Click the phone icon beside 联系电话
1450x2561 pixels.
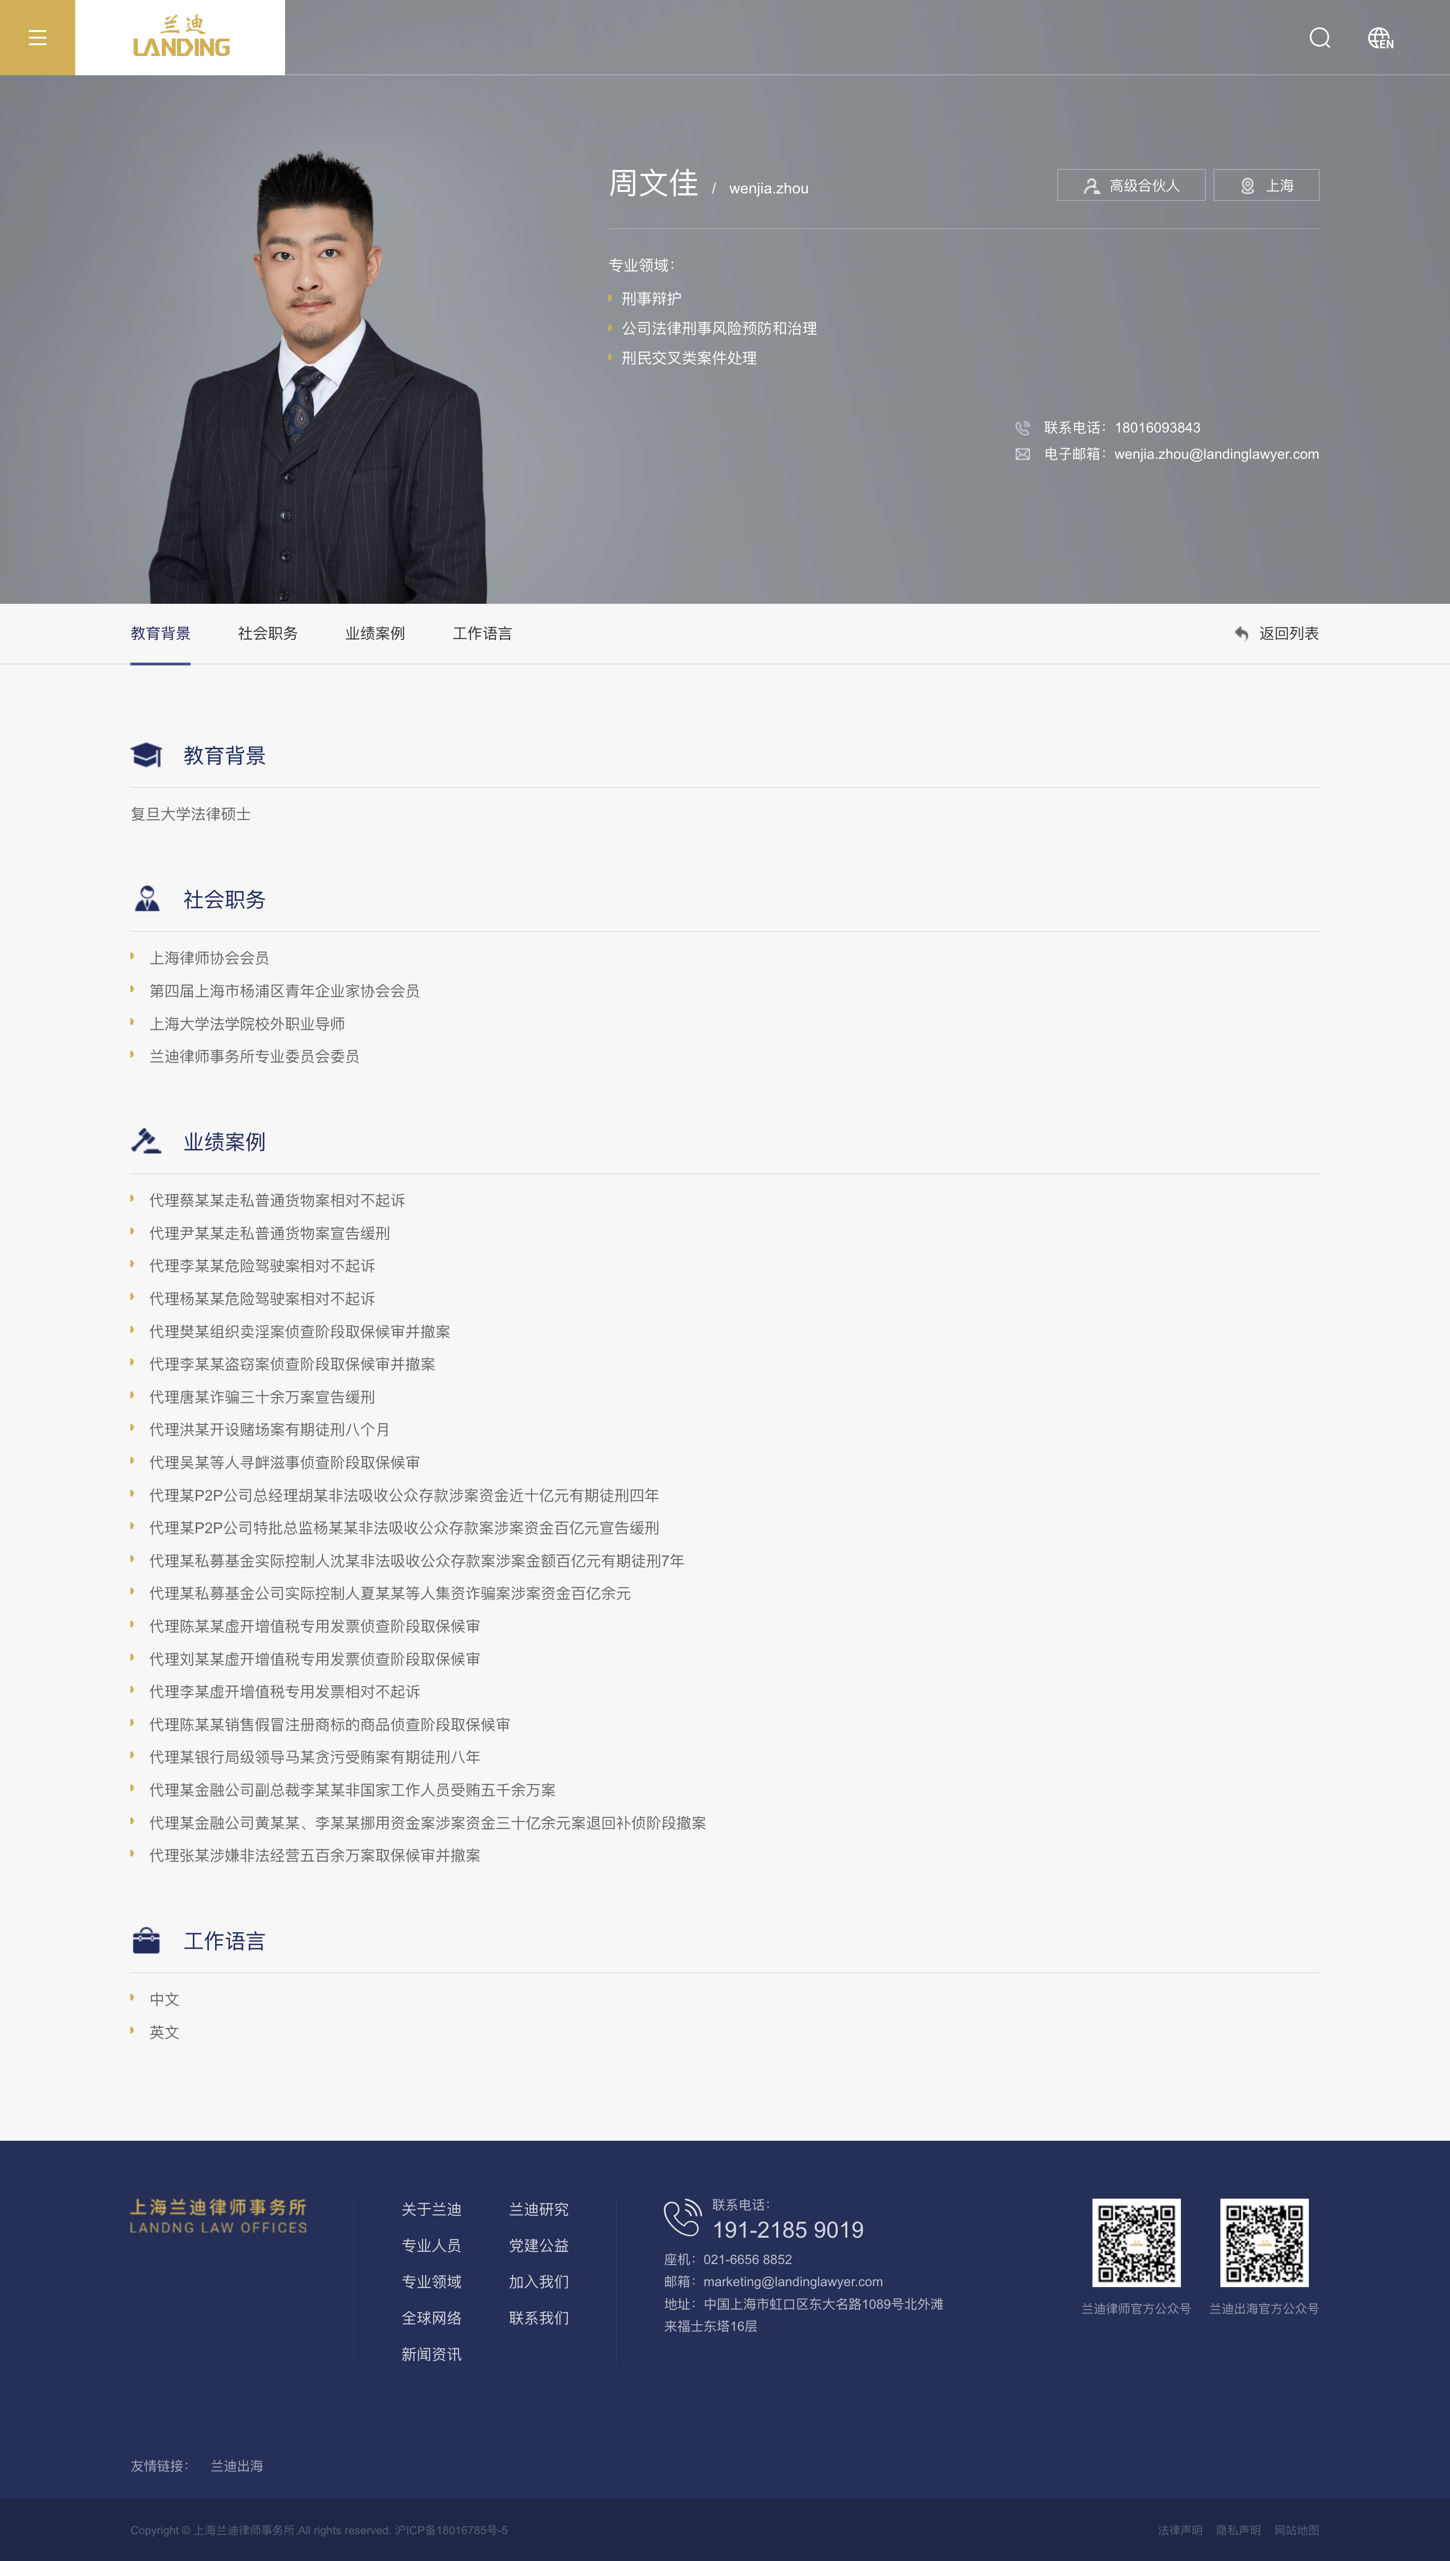tap(1022, 428)
